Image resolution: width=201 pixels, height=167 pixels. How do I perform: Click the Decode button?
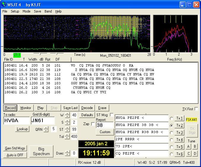click(x=87, y=108)
